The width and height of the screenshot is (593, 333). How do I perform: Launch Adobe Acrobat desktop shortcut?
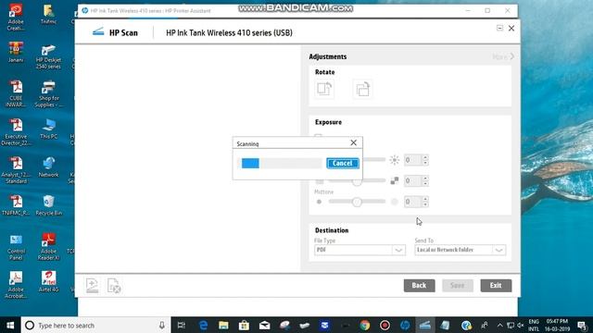[x=16, y=285]
